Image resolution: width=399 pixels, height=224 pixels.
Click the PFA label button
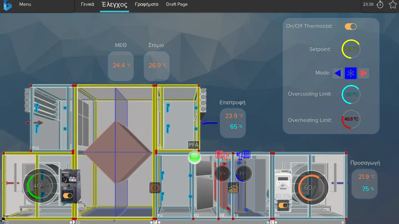(x=193, y=145)
